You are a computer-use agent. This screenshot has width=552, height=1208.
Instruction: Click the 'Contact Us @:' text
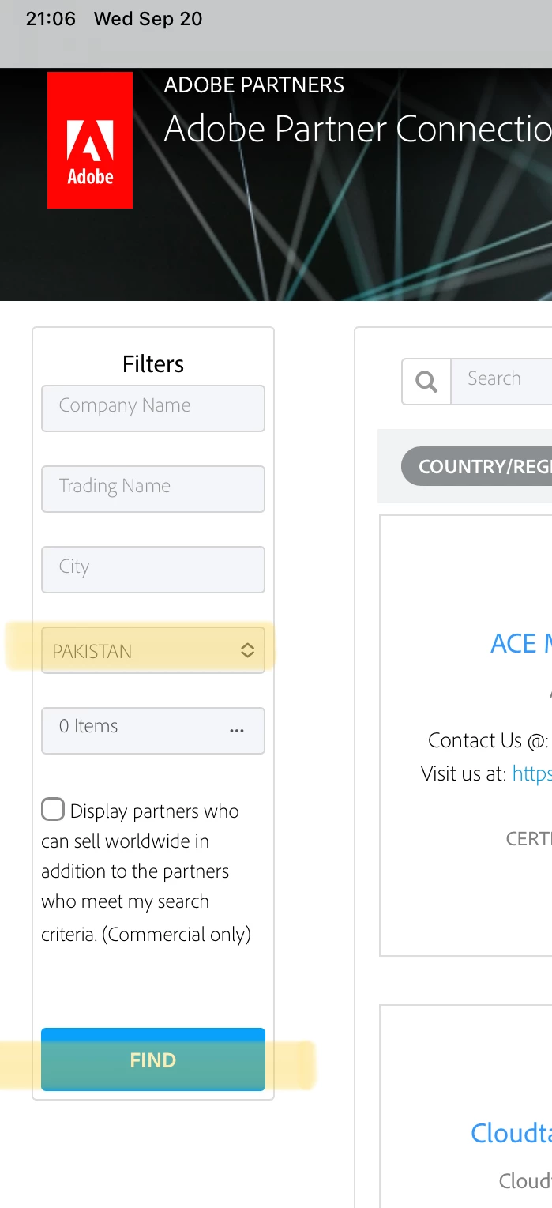click(488, 740)
